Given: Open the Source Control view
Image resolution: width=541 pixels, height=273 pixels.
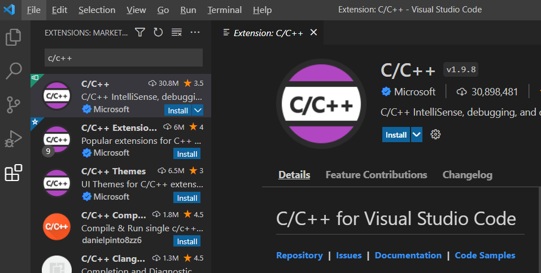Looking at the screenshot, I should (x=14, y=105).
